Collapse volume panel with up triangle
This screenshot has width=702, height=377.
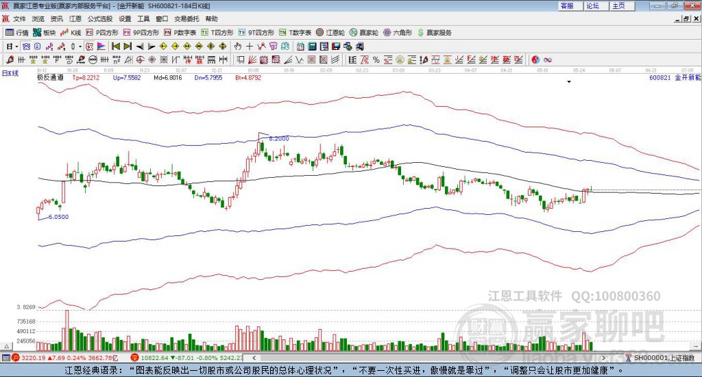pos(6,346)
